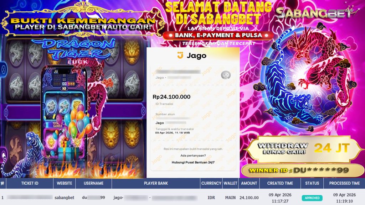Click the round avatar face icon
Screen dimensions: 365x205
click(226, 75)
